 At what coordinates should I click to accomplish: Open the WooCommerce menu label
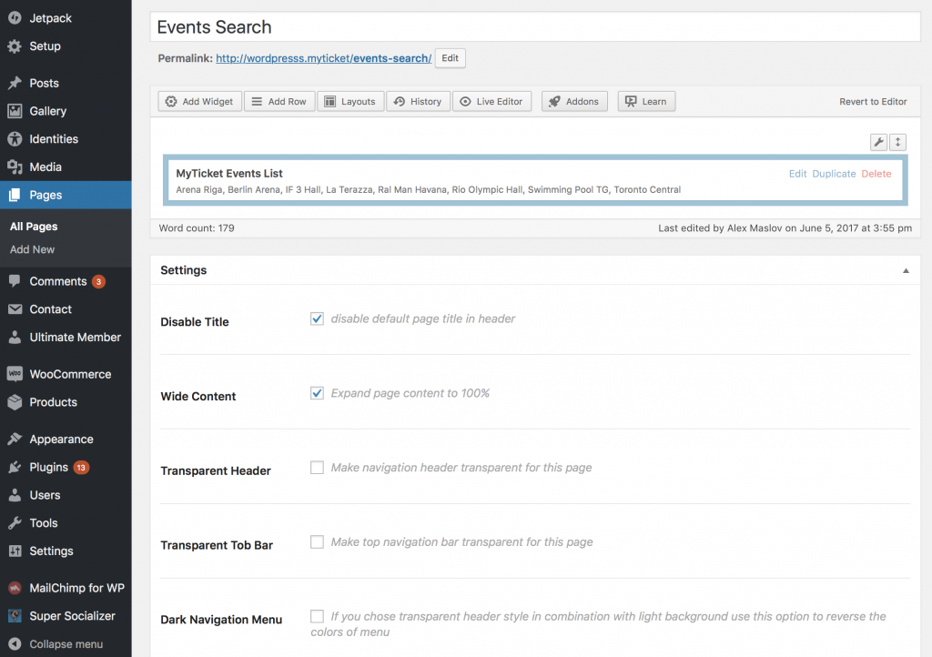[x=70, y=374]
